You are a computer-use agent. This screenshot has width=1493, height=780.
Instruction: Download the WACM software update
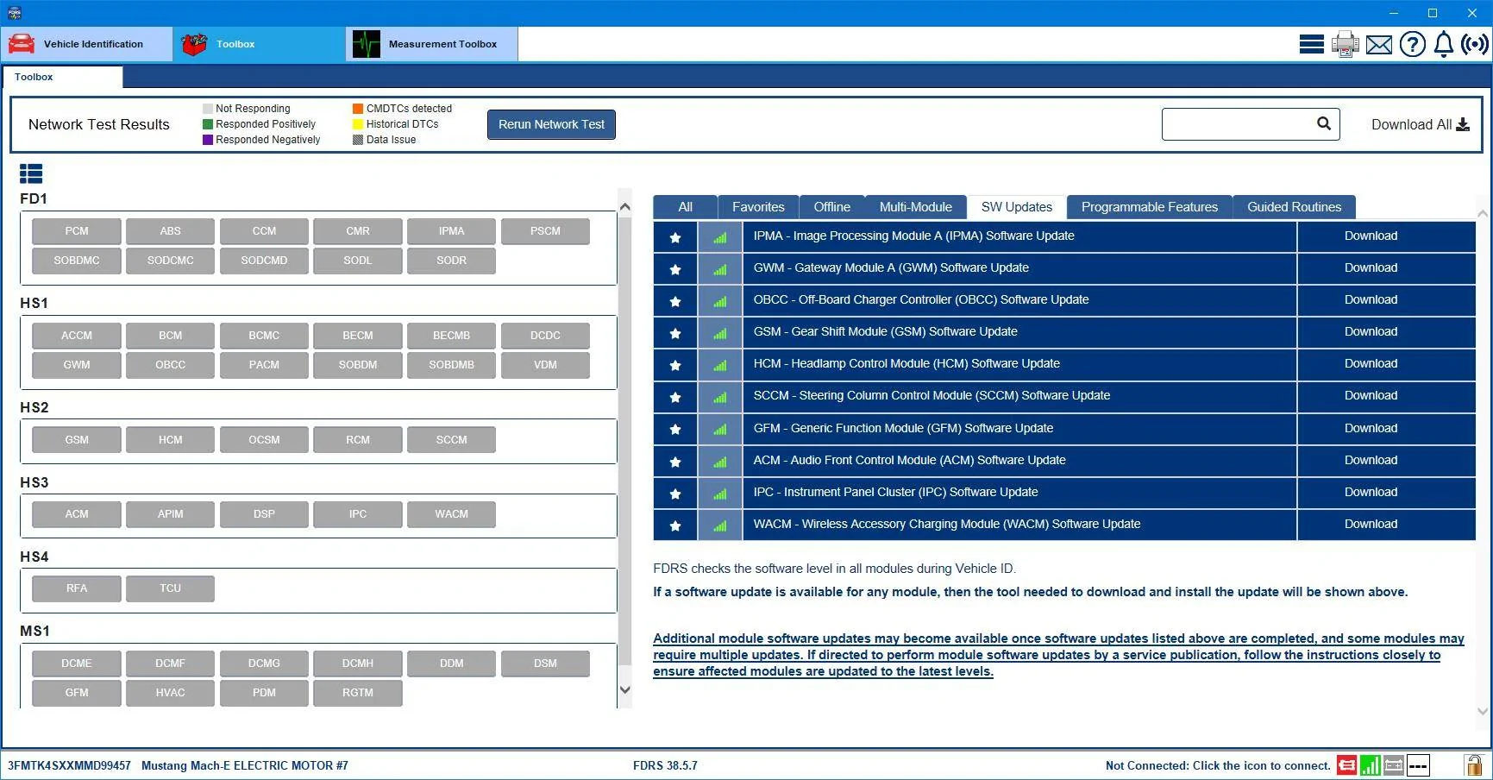coord(1386,525)
